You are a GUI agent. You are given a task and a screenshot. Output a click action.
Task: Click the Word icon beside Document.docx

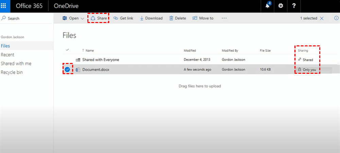[x=78, y=69]
